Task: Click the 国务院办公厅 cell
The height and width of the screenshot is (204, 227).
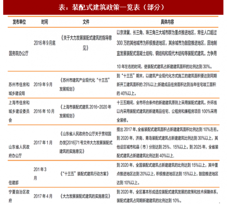Action: (x=19, y=53)
